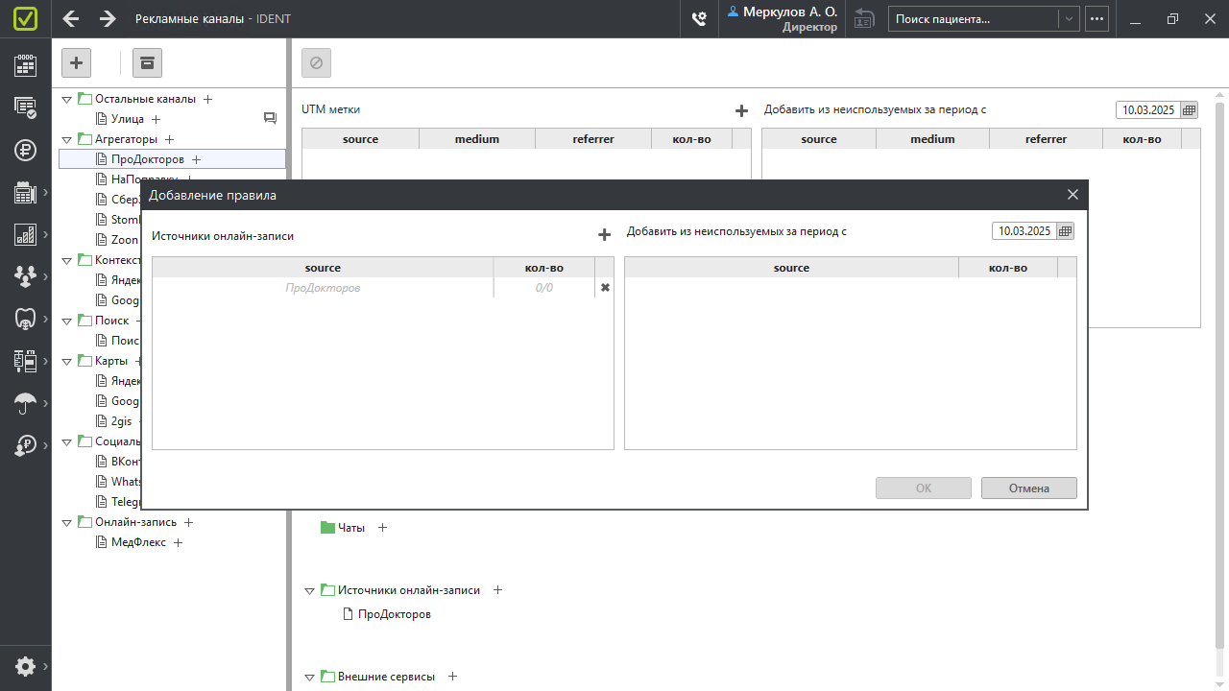
Task: Click the OK button in dialog
Action: pos(924,488)
